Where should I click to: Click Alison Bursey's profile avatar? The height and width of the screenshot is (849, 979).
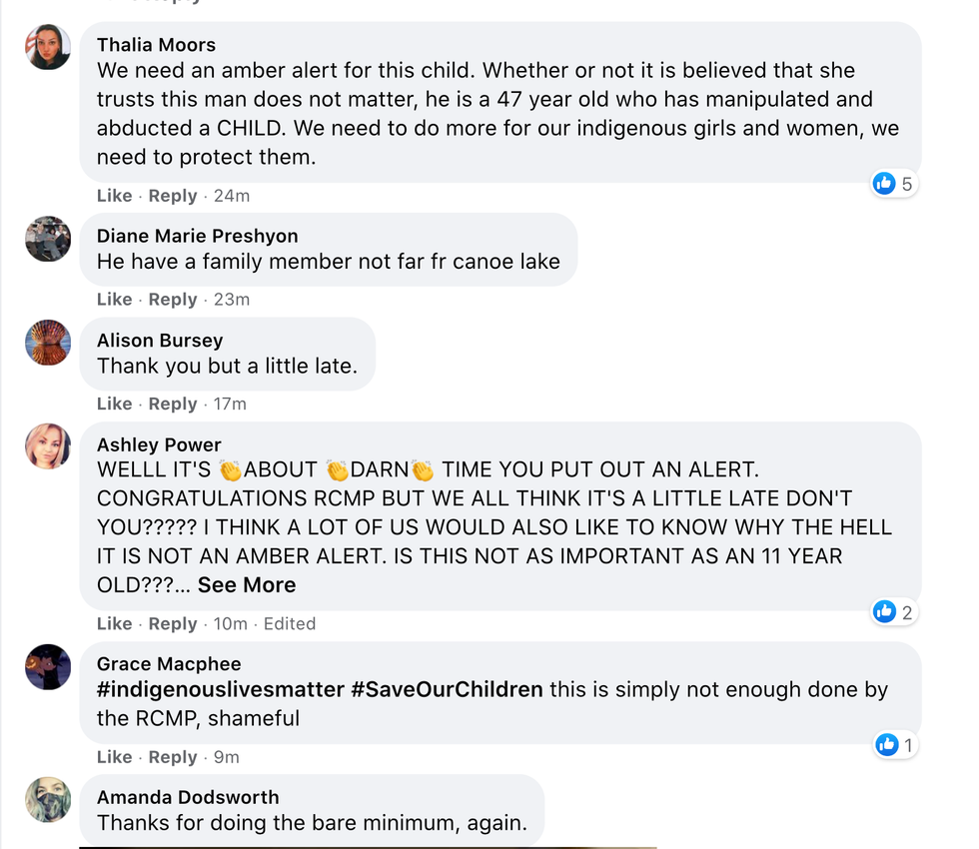coord(48,343)
